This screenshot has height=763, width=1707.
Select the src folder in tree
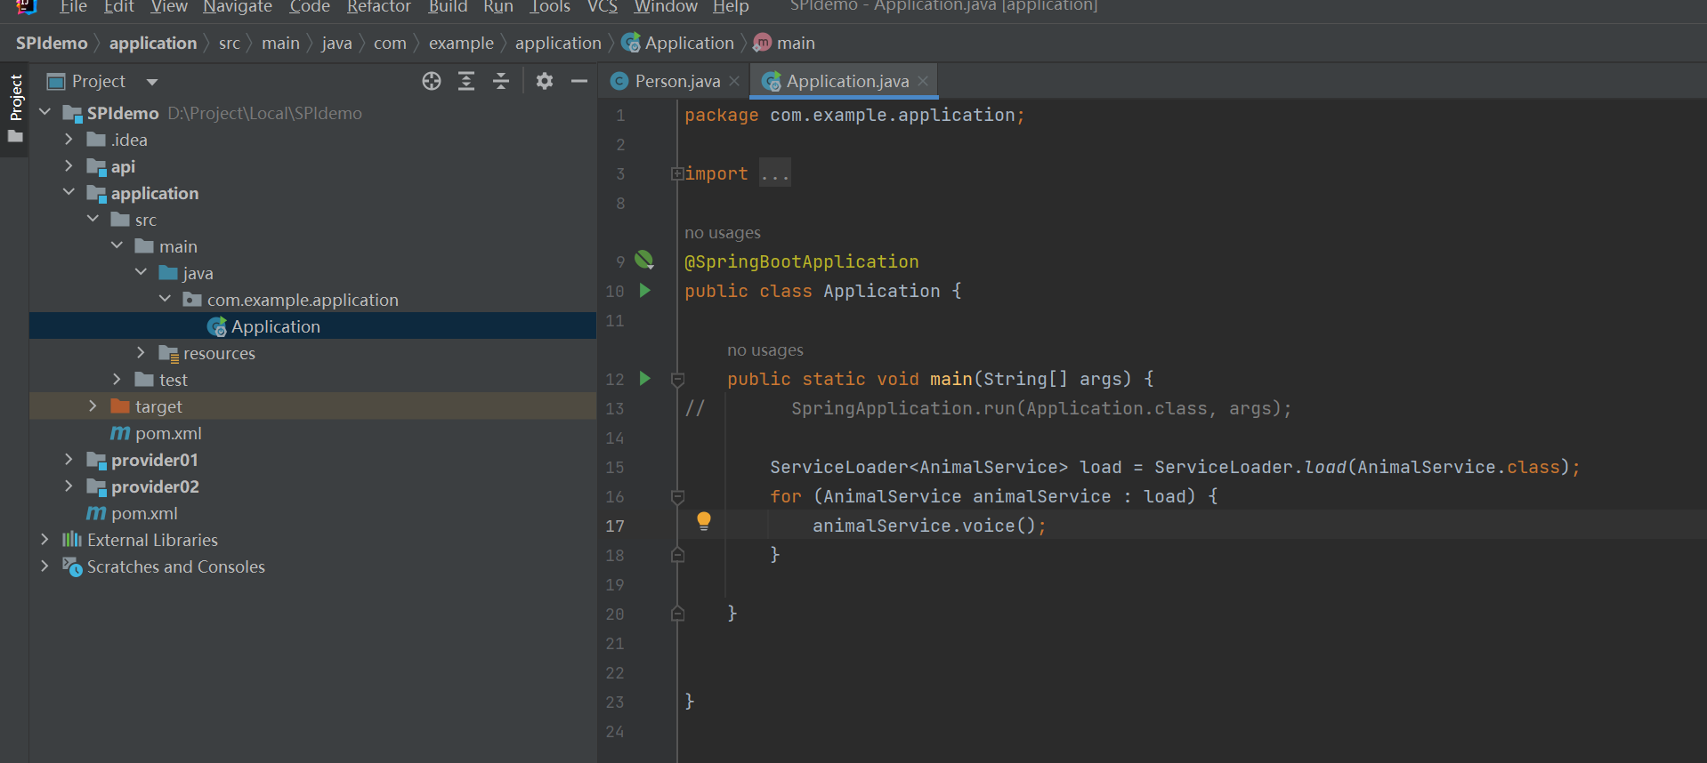146,220
